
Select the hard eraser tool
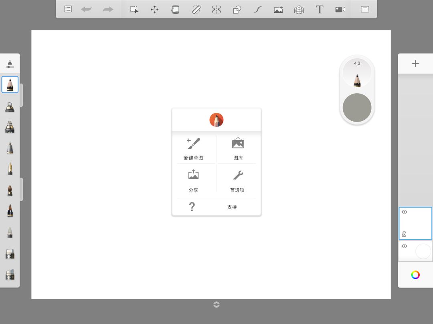click(x=10, y=254)
